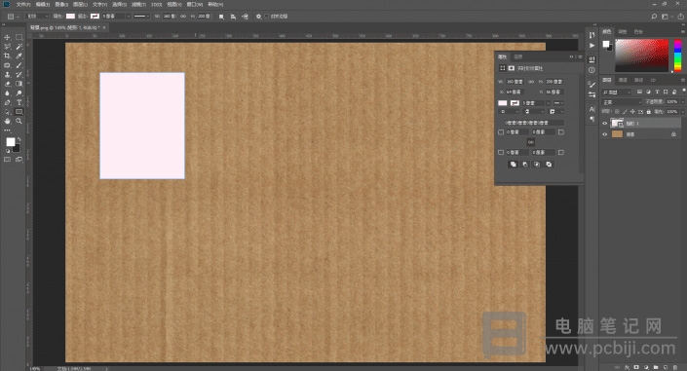Viewport: 687px width, 371px height.
Task: Open the Actions panel play icon
Action: 592,46
